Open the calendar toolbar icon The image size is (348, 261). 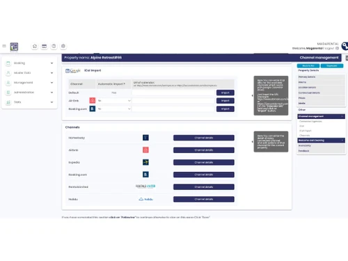[44, 46]
